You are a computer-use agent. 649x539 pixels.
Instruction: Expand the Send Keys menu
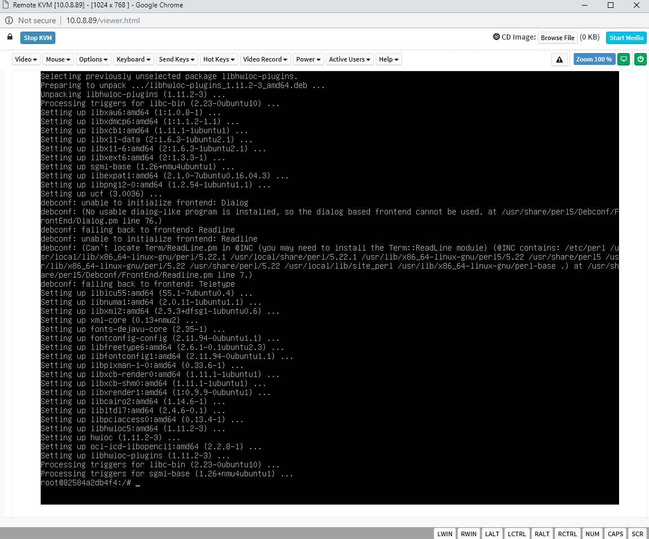click(177, 59)
